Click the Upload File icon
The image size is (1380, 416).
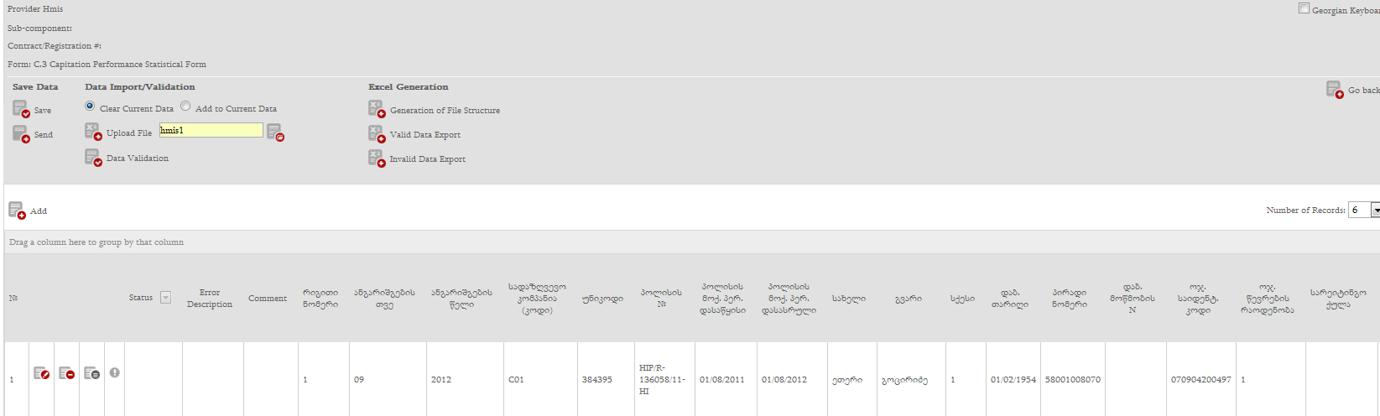(93, 132)
